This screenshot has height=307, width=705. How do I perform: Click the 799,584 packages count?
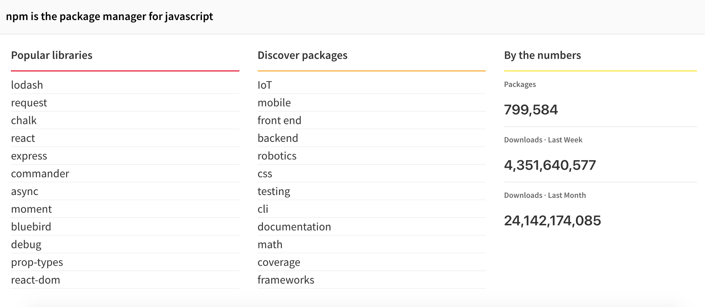[531, 110]
